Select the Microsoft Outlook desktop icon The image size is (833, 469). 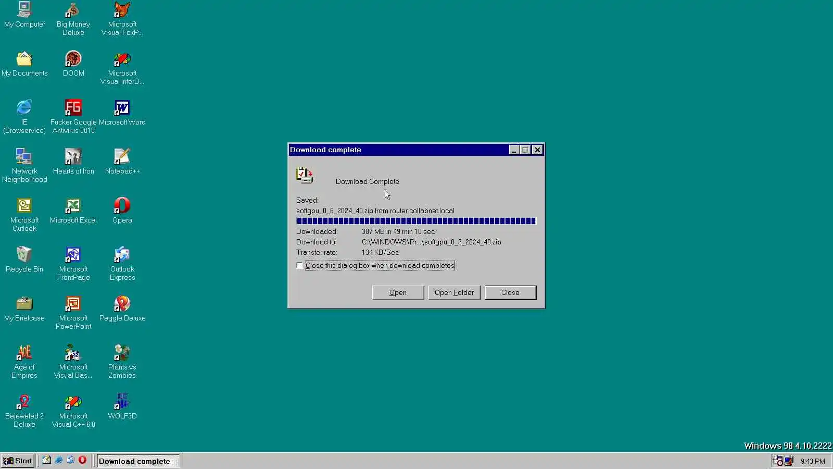click(24, 214)
